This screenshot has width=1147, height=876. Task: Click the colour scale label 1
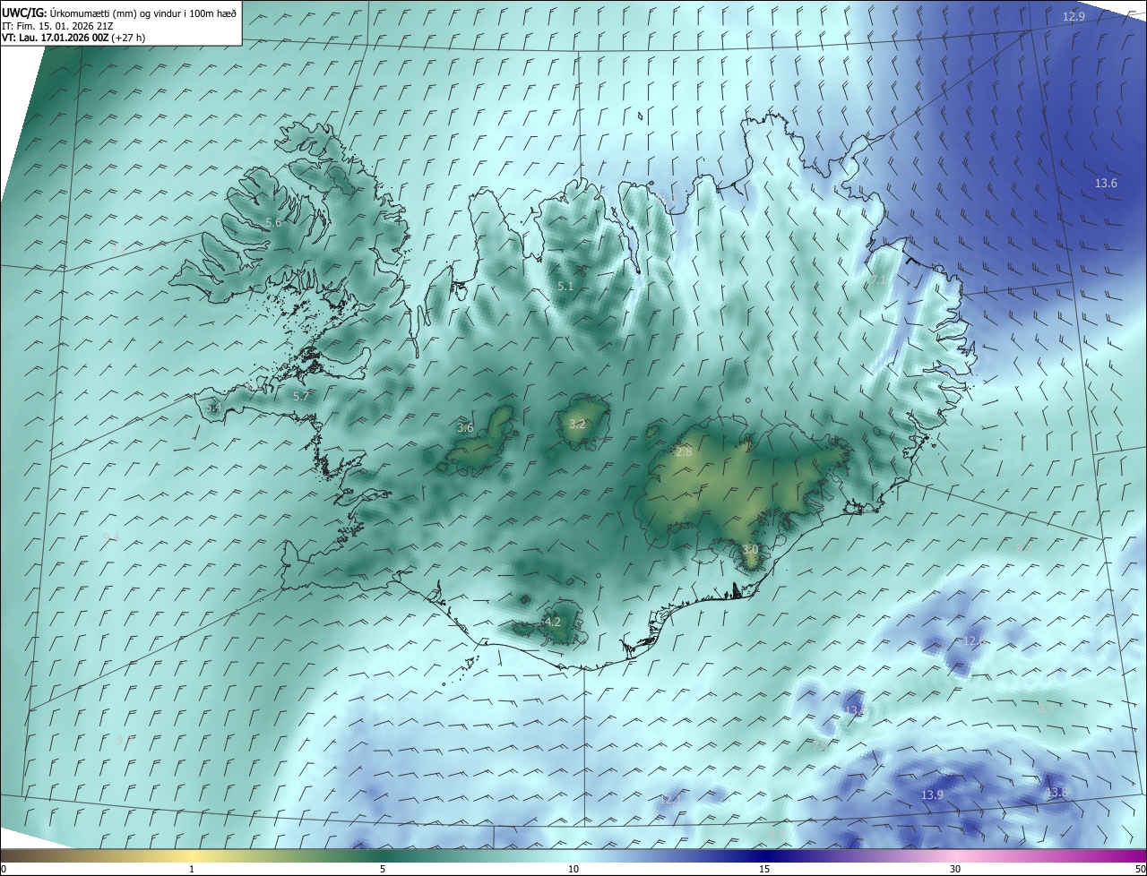click(192, 870)
